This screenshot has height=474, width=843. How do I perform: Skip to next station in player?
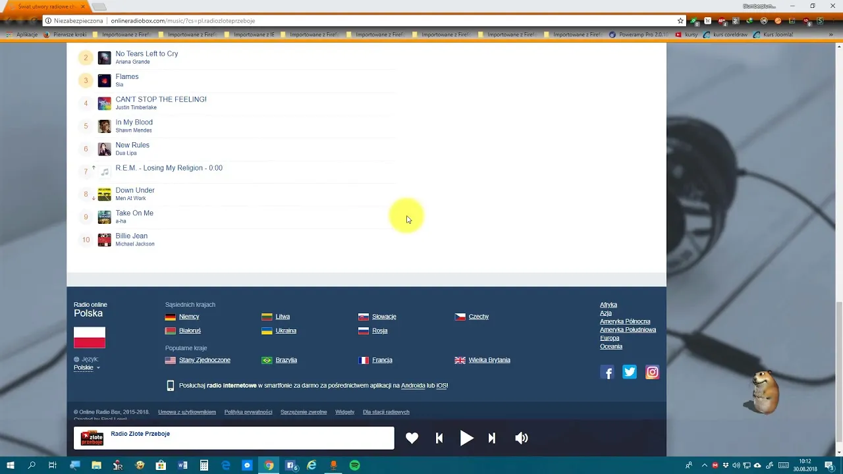point(491,438)
